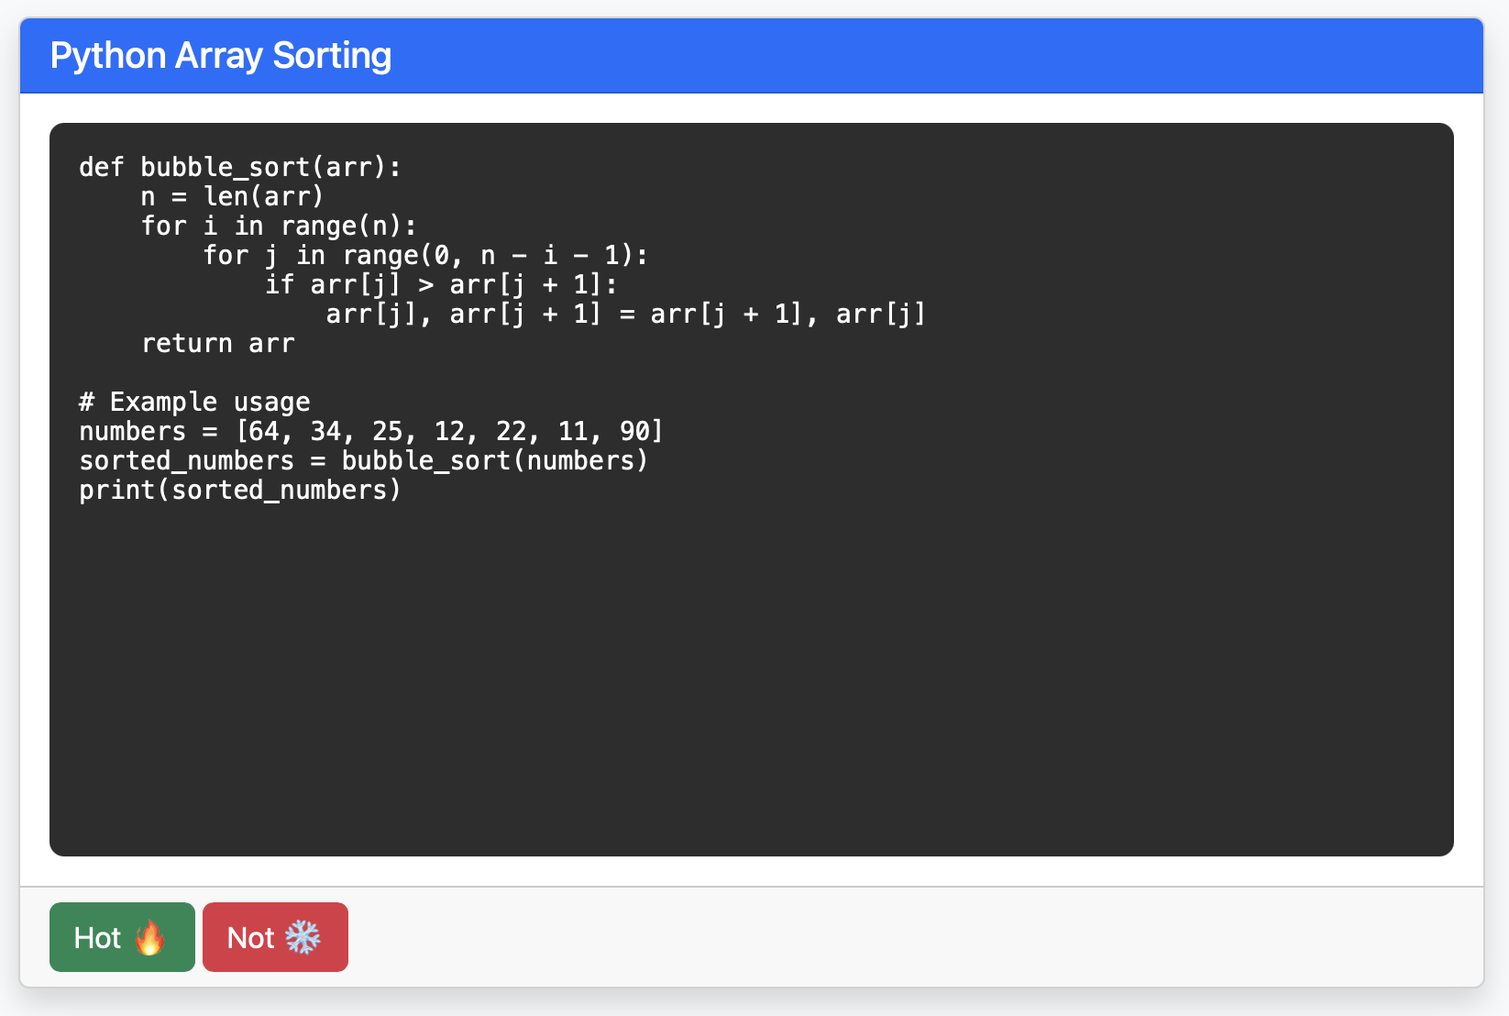
Task: Vote Hot with the green button
Action: click(x=122, y=937)
